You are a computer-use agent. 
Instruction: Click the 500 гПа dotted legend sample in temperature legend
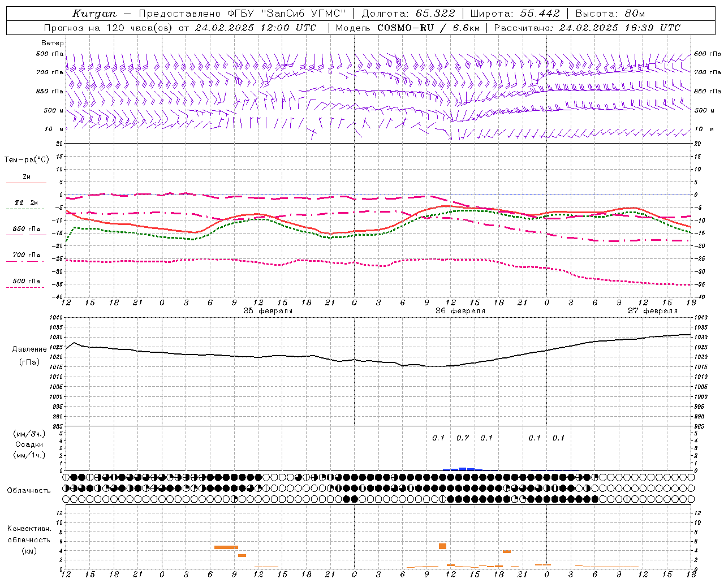point(25,287)
